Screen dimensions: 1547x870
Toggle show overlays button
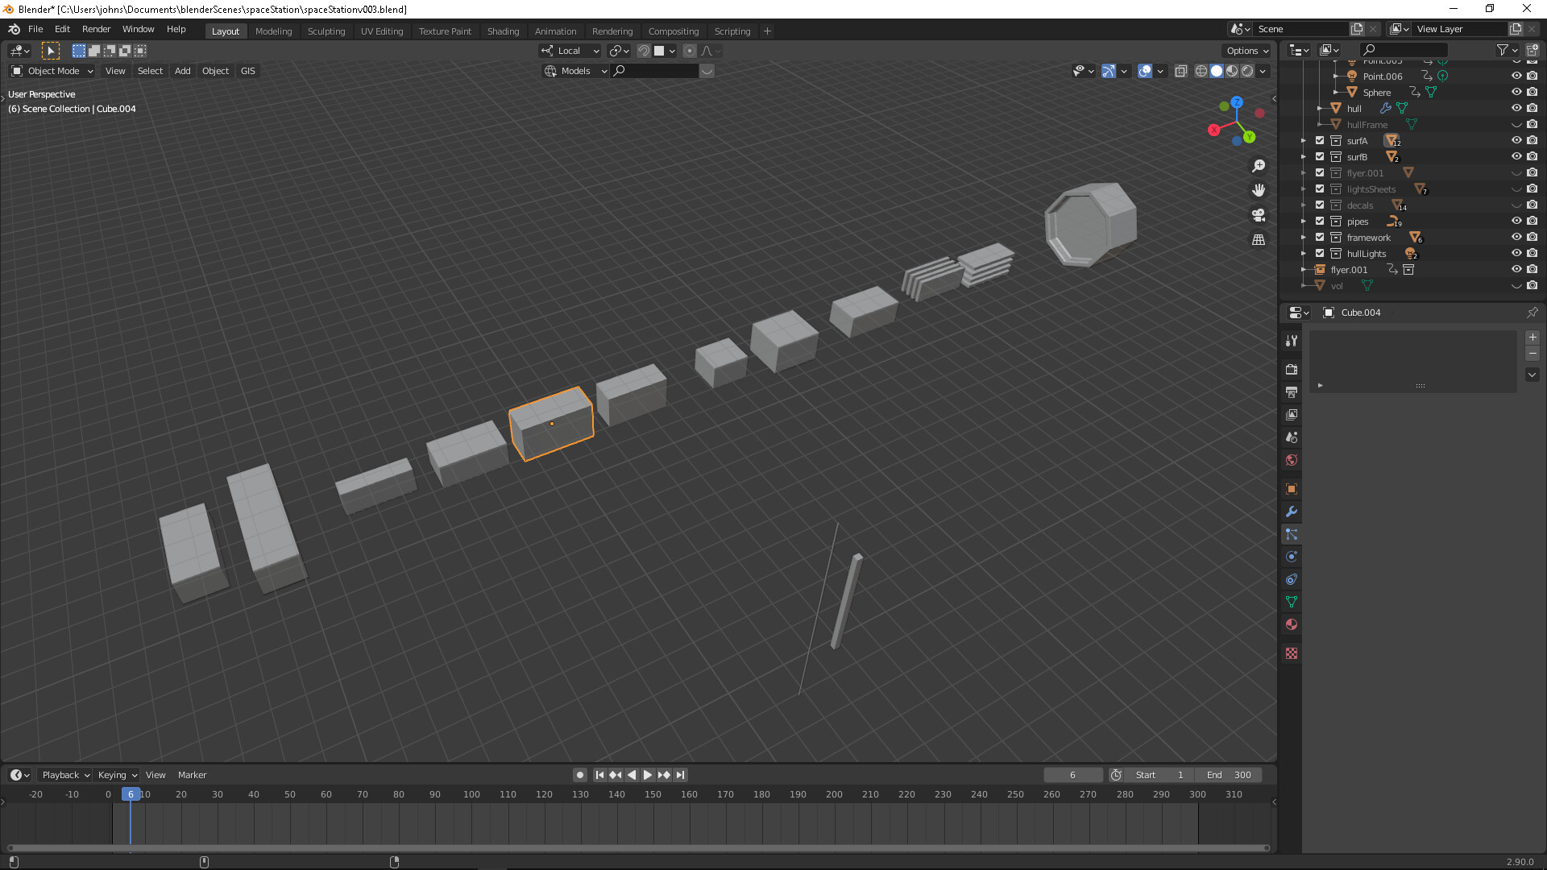(1145, 71)
